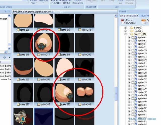The width and height of the screenshot is (161, 125).
Task: Select the dark blue highlighted thumbnail
Action: 44,116
